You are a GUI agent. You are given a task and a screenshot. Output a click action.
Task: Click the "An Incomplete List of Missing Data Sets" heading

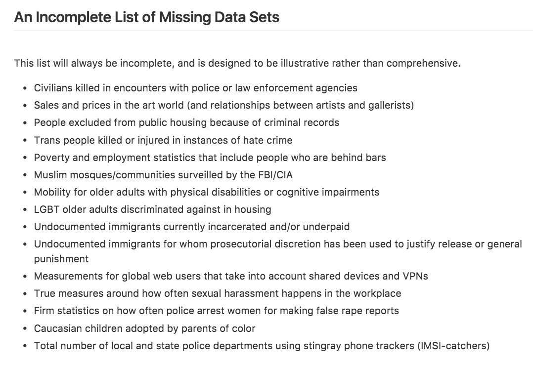coord(146,18)
